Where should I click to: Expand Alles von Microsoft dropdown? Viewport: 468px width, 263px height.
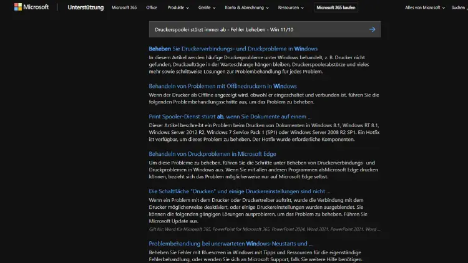(x=425, y=7)
